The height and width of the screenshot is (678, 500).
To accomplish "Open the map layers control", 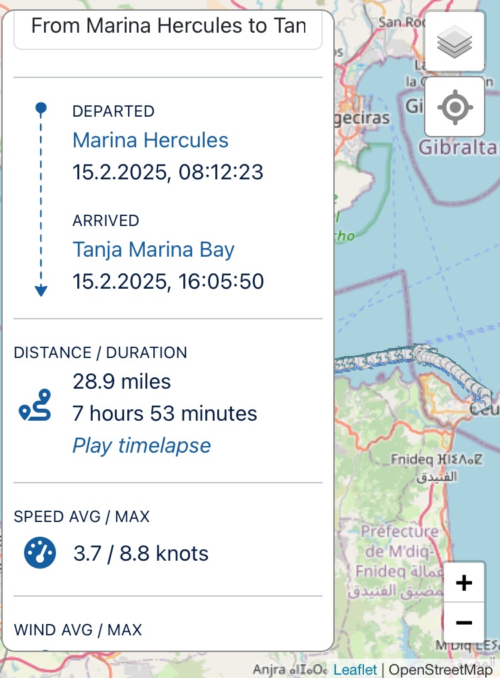I will coord(455,42).
